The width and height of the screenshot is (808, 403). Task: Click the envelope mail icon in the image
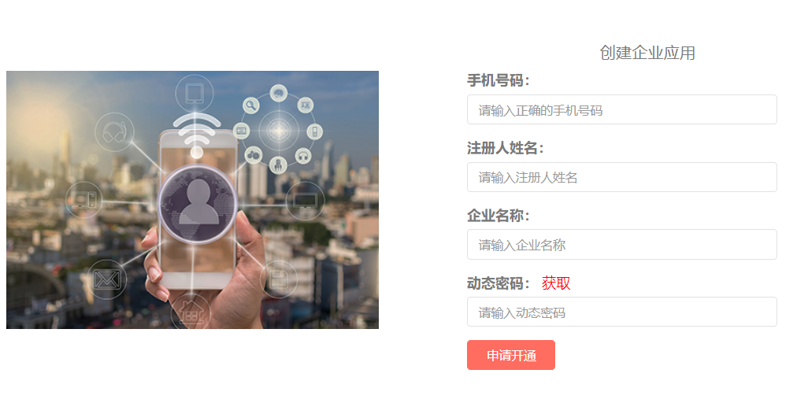[x=107, y=279]
